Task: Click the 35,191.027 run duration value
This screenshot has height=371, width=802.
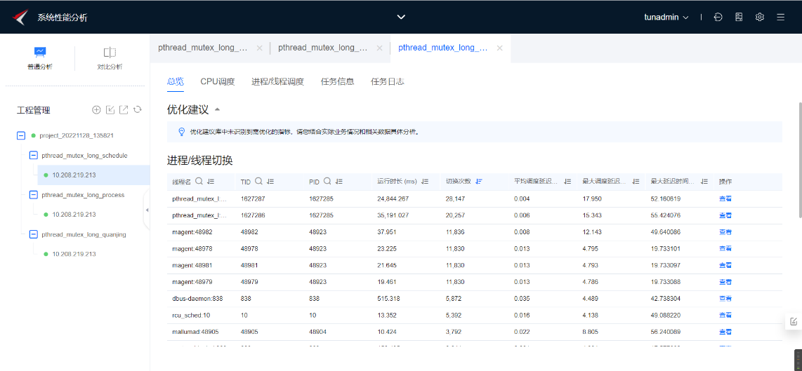Action: (393, 215)
